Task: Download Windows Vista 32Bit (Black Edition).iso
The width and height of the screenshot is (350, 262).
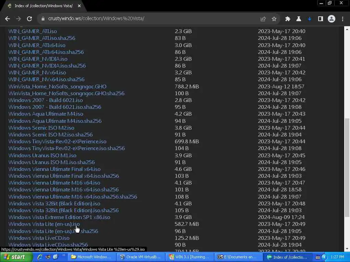Action: click(x=54, y=204)
